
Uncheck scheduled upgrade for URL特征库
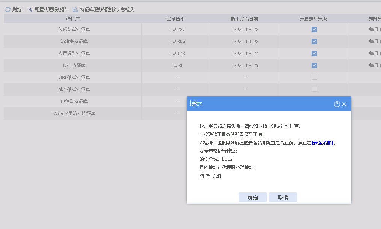[x=314, y=65]
